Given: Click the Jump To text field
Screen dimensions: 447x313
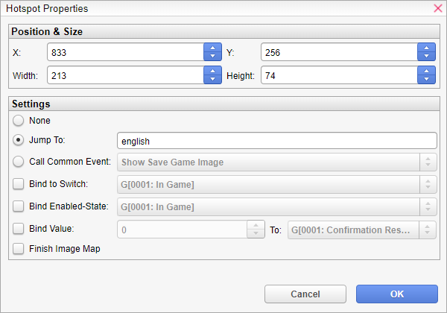Looking at the screenshot, I should coord(276,140).
